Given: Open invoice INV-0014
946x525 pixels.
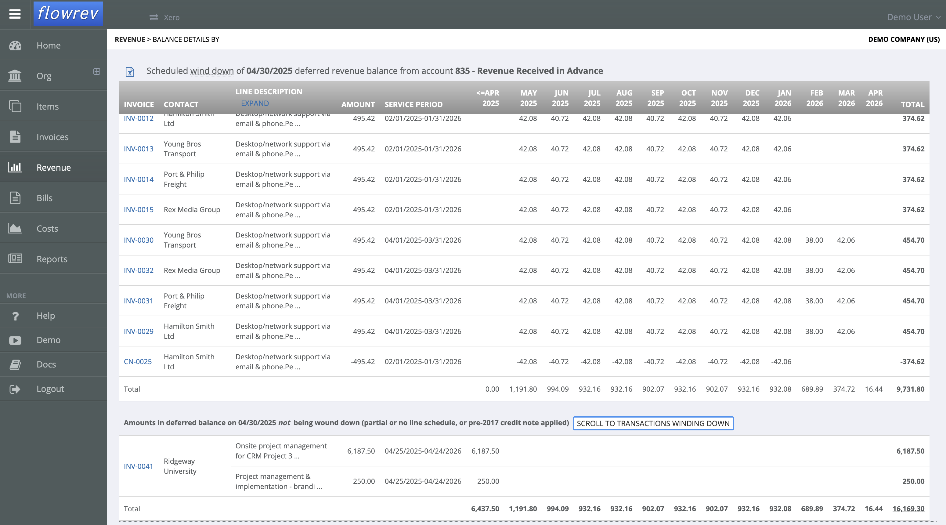Looking at the screenshot, I should tap(139, 179).
